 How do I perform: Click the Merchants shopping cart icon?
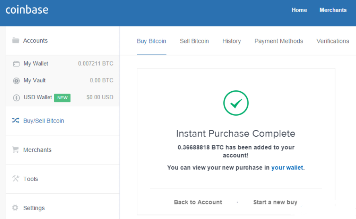[16, 150]
